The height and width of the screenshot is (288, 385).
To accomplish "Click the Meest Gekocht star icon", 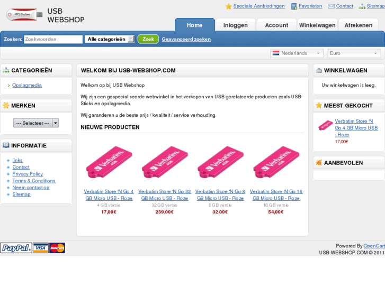I will pos(319,105).
